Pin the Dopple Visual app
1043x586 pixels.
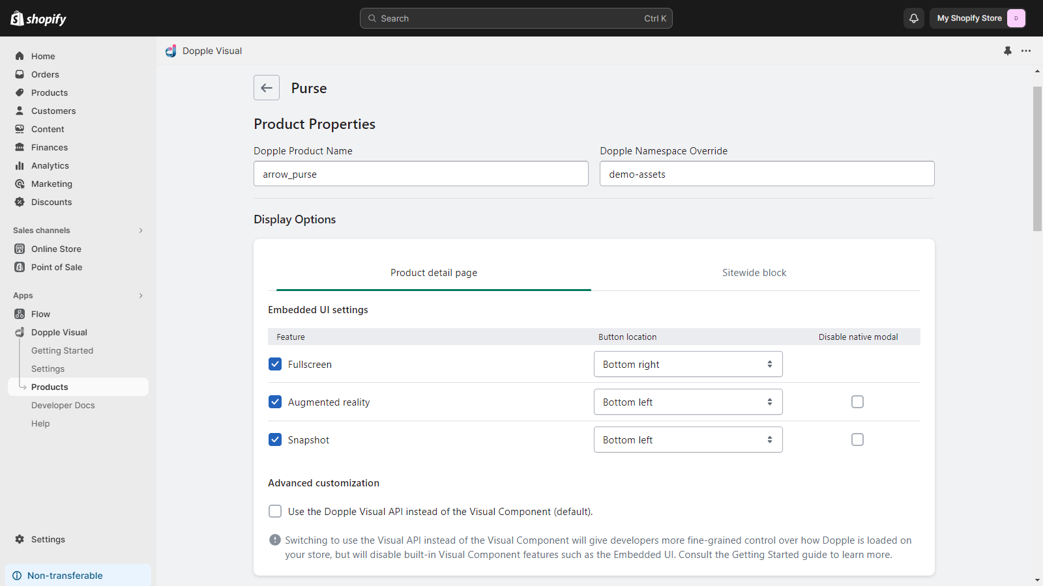1008,51
